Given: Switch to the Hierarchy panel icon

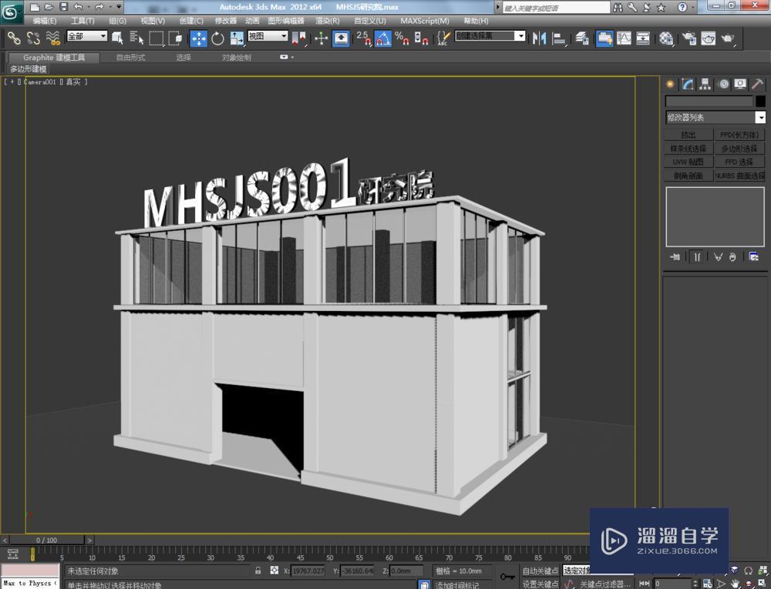Looking at the screenshot, I should click(x=705, y=84).
